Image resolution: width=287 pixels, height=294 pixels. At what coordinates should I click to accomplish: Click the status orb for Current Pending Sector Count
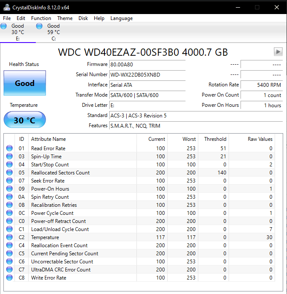coord(9,253)
